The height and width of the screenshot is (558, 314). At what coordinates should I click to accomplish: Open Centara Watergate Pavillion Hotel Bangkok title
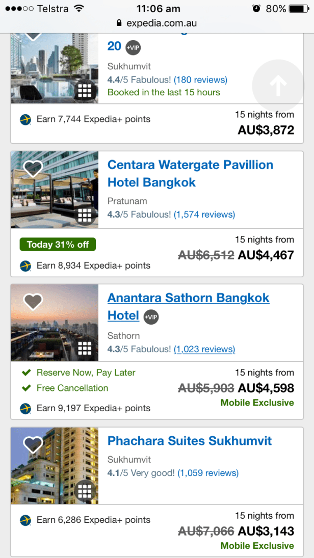pos(190,173)
